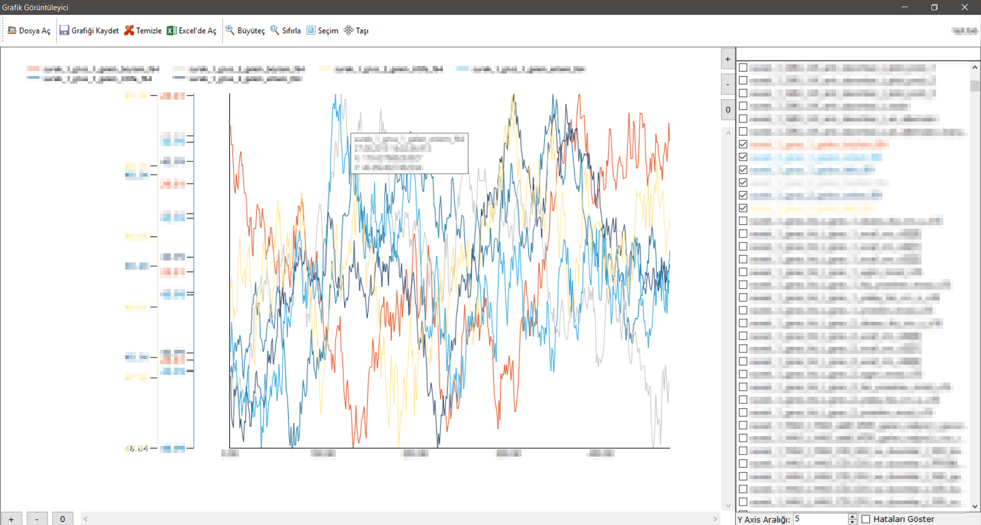Screen dimensions: 981x525
Task: Click the bottom-left minus zoom button
Action: coord(37,519)
